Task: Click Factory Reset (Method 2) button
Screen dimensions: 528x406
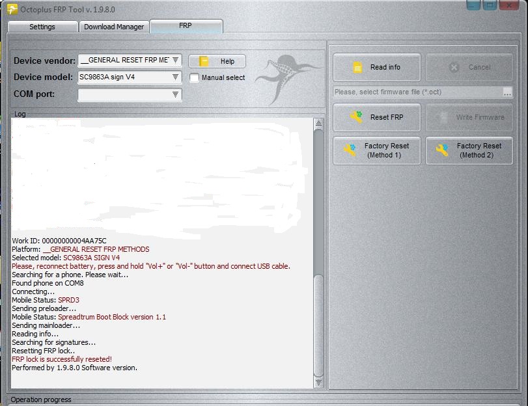Action: 469,150
